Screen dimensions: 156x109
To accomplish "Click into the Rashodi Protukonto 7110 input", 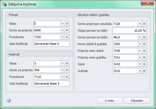I will tap(47, 77).
